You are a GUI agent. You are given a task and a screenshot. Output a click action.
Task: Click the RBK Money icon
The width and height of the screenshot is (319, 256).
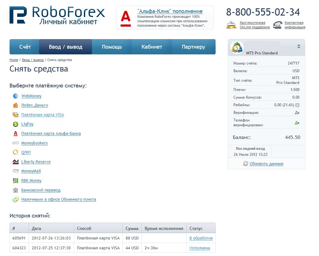(16, 181)
